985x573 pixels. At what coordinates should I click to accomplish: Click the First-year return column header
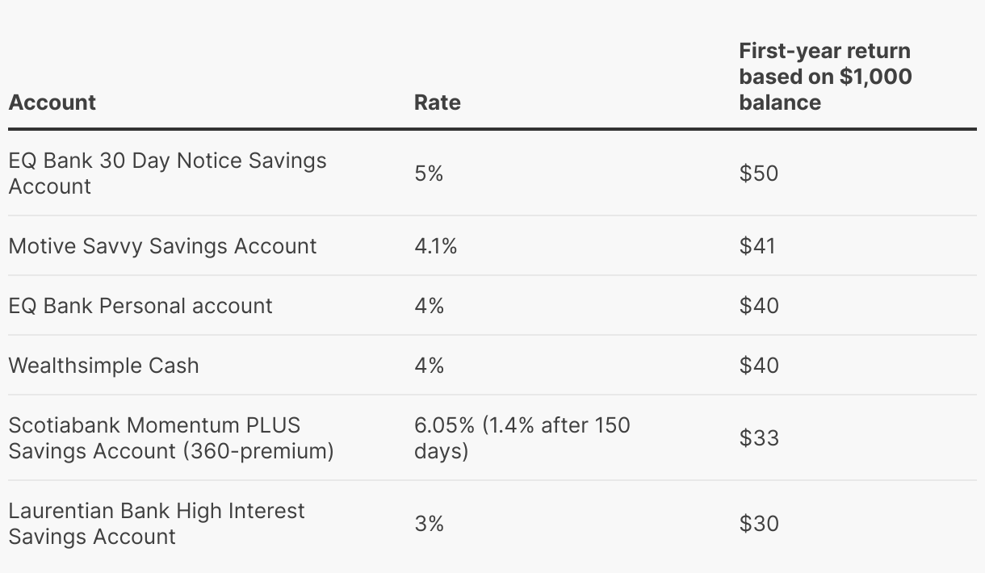825,77
